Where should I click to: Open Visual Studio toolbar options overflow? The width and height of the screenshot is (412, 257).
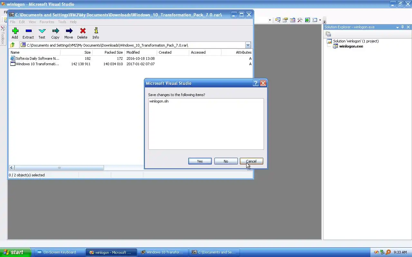(324, 21)
